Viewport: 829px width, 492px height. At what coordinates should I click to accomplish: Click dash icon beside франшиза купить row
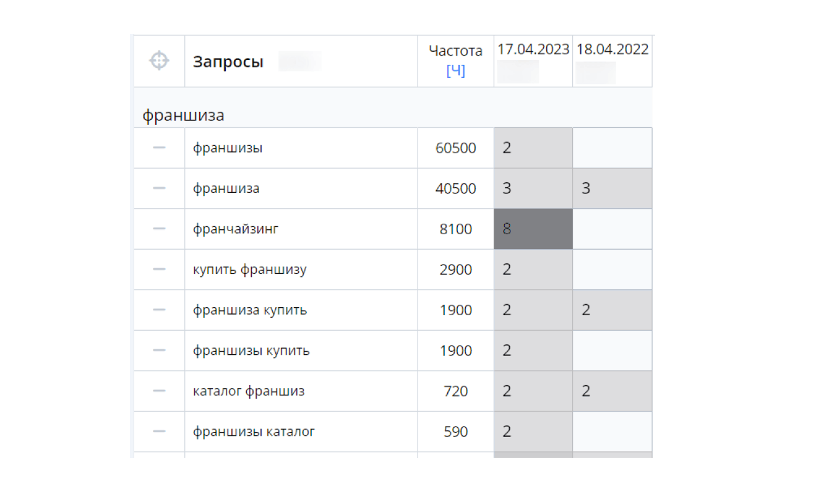point(159,310)
